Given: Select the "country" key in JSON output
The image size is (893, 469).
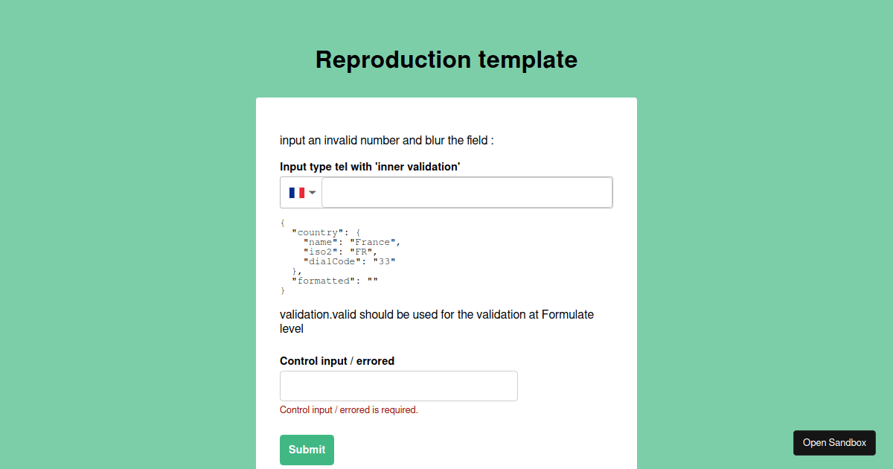Looking at the screenshot, I should coord(318,232).
